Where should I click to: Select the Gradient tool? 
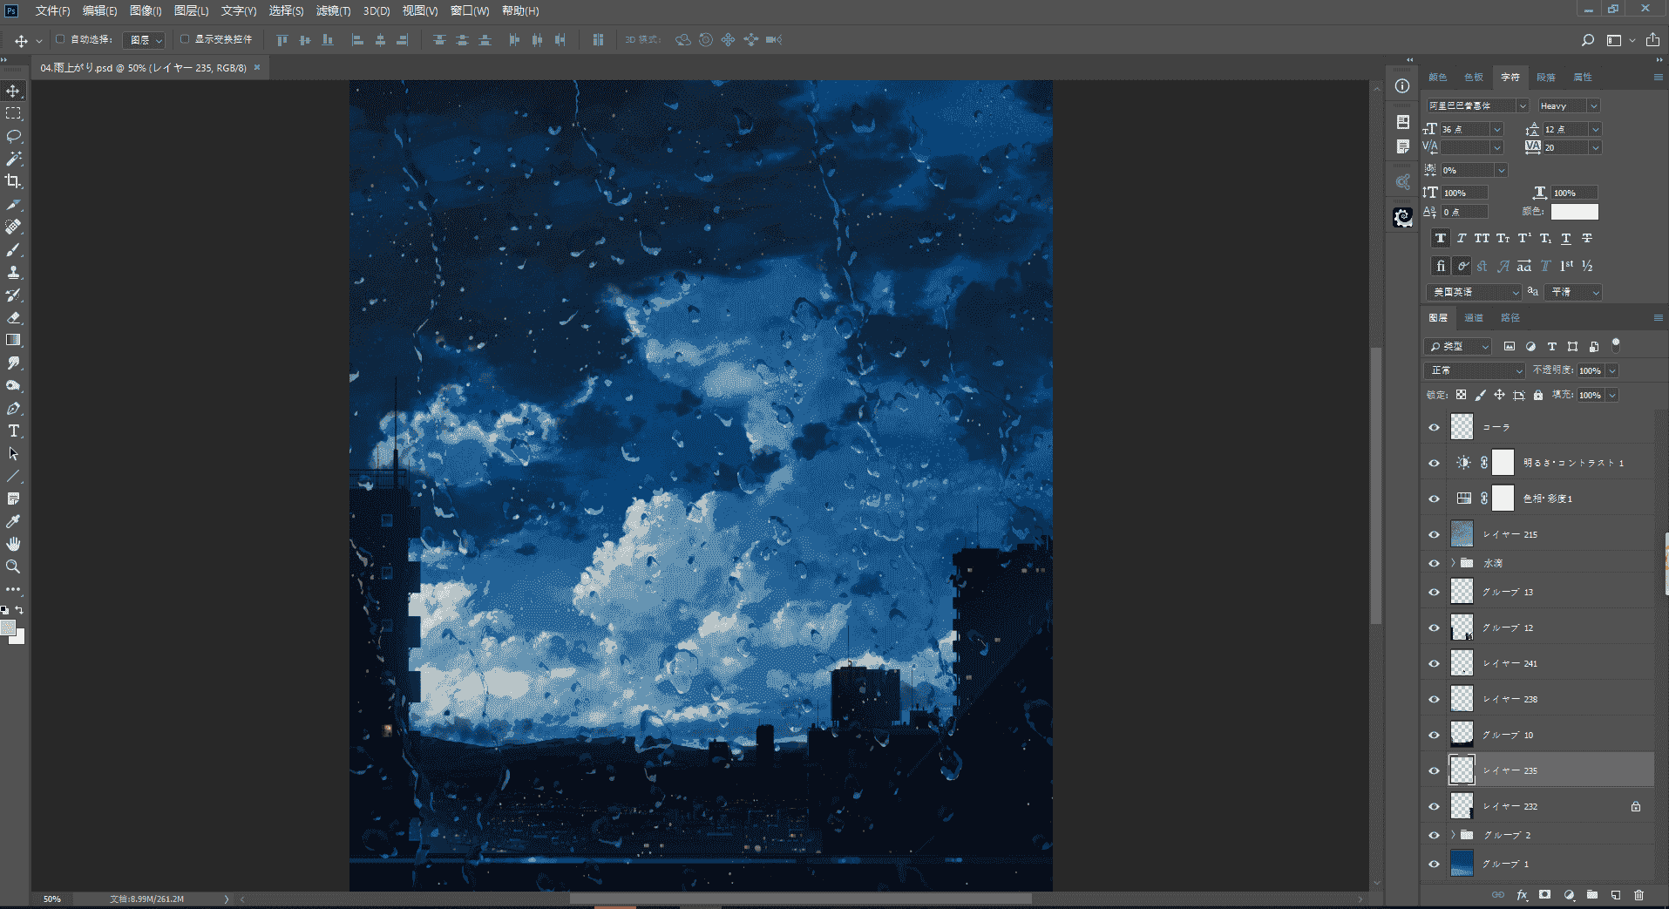click(13, 340)
